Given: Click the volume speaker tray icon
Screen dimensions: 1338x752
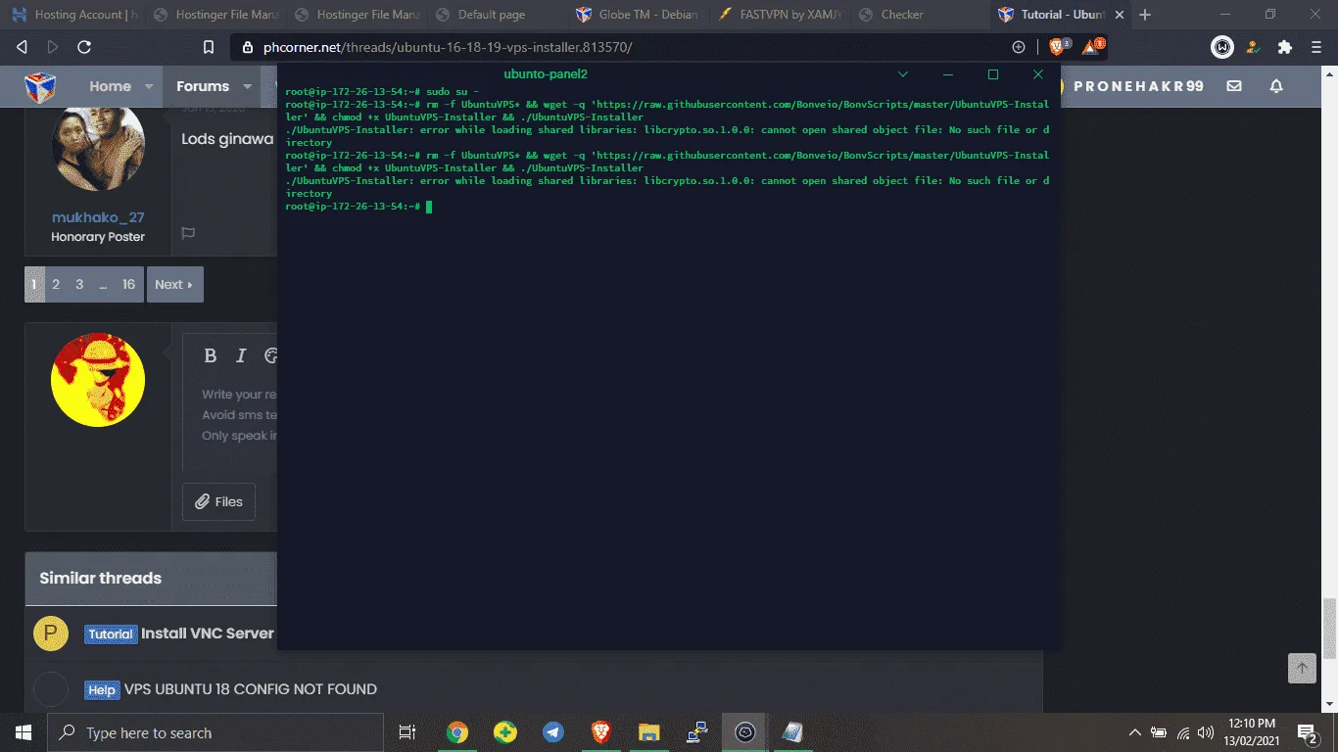Looking at the screenshot, I should click(1206, 732).
